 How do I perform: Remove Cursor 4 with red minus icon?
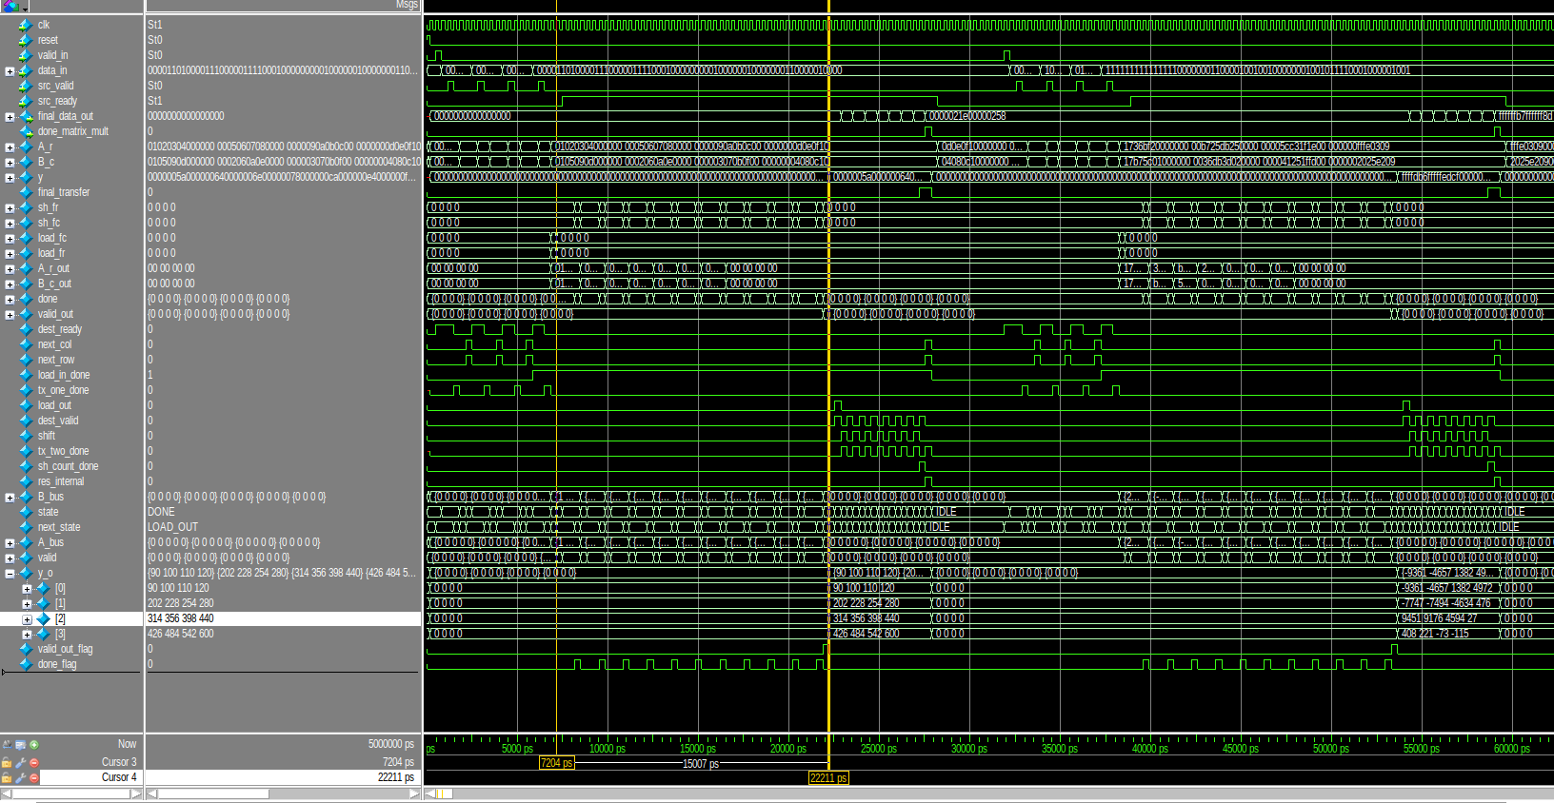pyautogui.click(x=34, y=777)
